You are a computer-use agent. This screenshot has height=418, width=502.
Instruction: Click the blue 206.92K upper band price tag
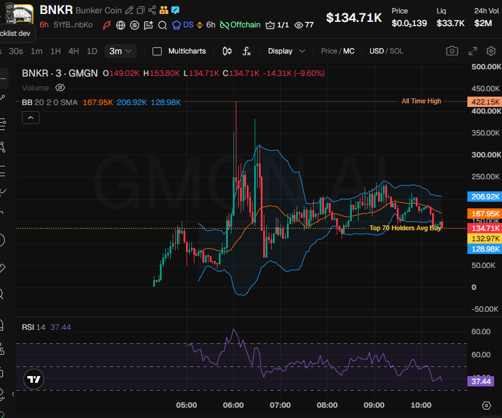pos(484,196)
